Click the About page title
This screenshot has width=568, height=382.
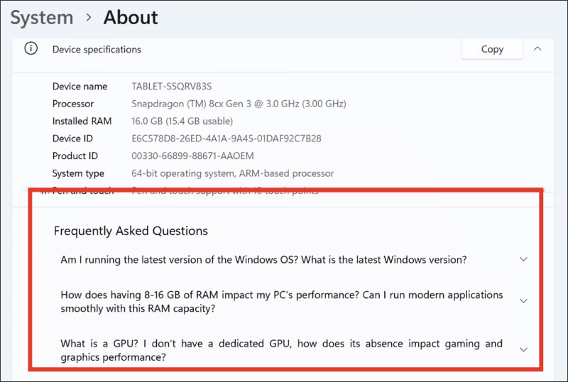point(131,18)
